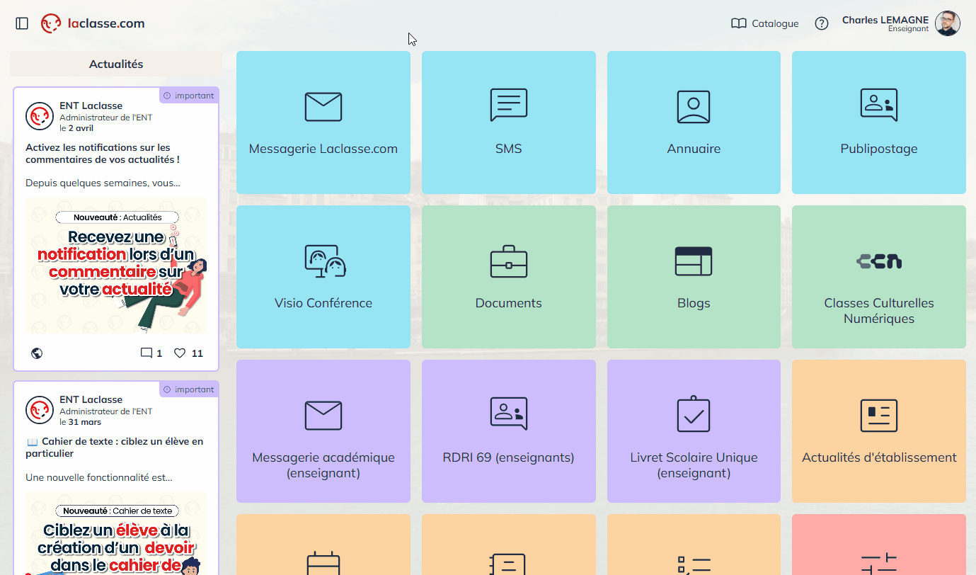976x575 pixels.
Task: Open the checklist icon tile in the bottom row
Action: click(x=694, y=564)
